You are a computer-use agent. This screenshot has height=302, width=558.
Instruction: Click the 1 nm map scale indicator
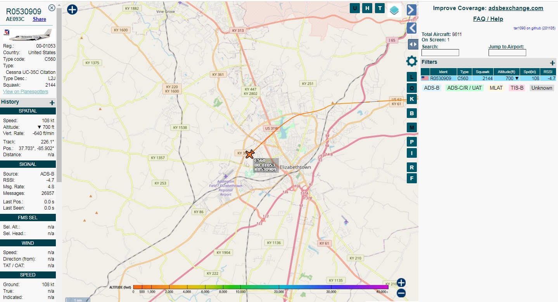[78, 300]
